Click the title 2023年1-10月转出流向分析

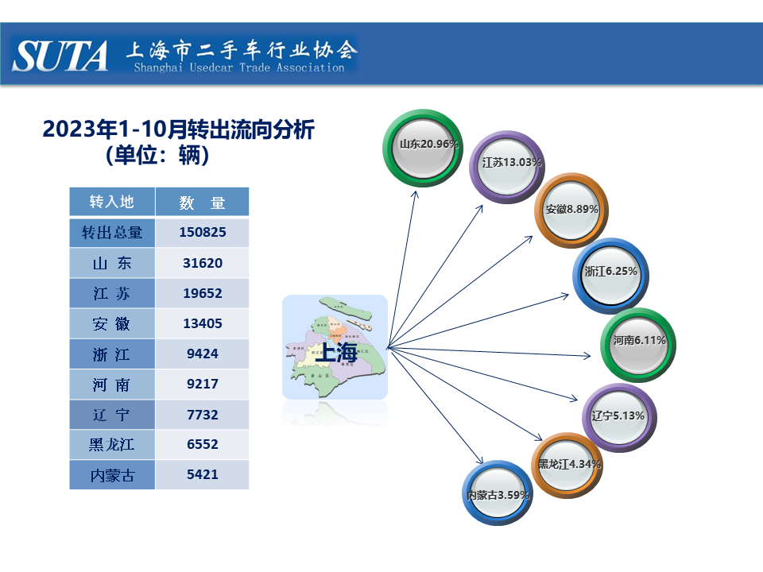(x=178, y=129)
